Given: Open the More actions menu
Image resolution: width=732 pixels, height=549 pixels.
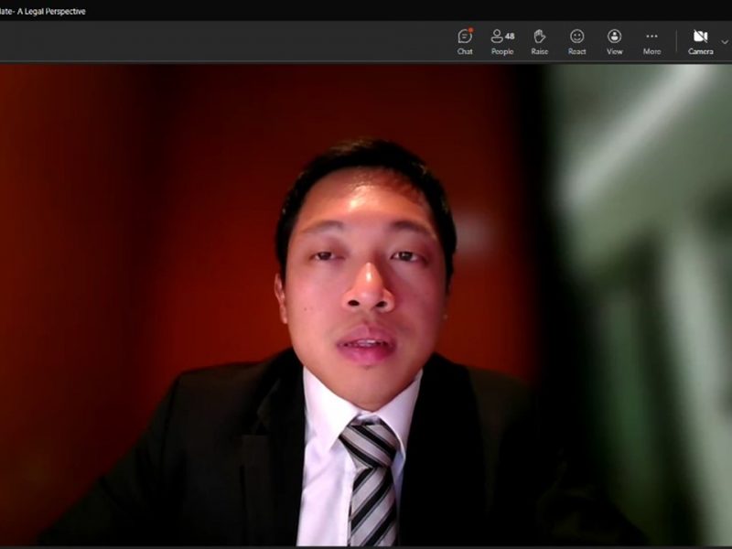Looking at the screenshot, I should click(651, 42).
